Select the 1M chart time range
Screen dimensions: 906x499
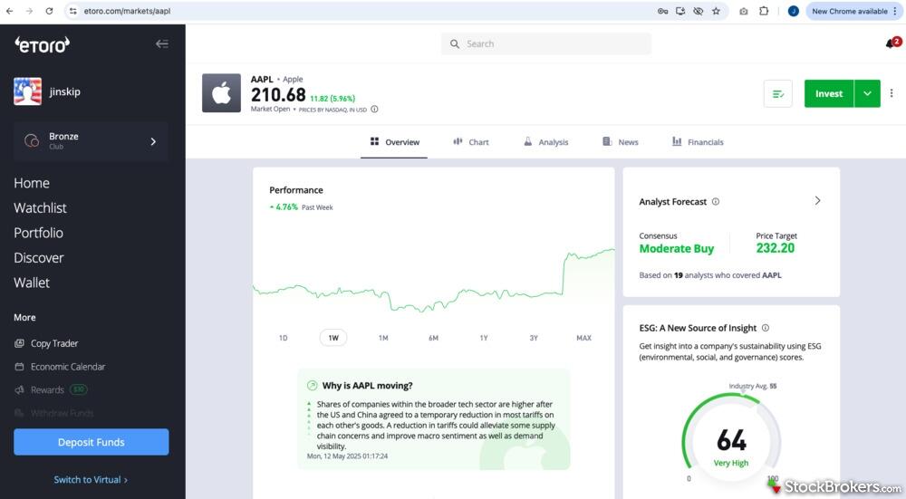383,338
